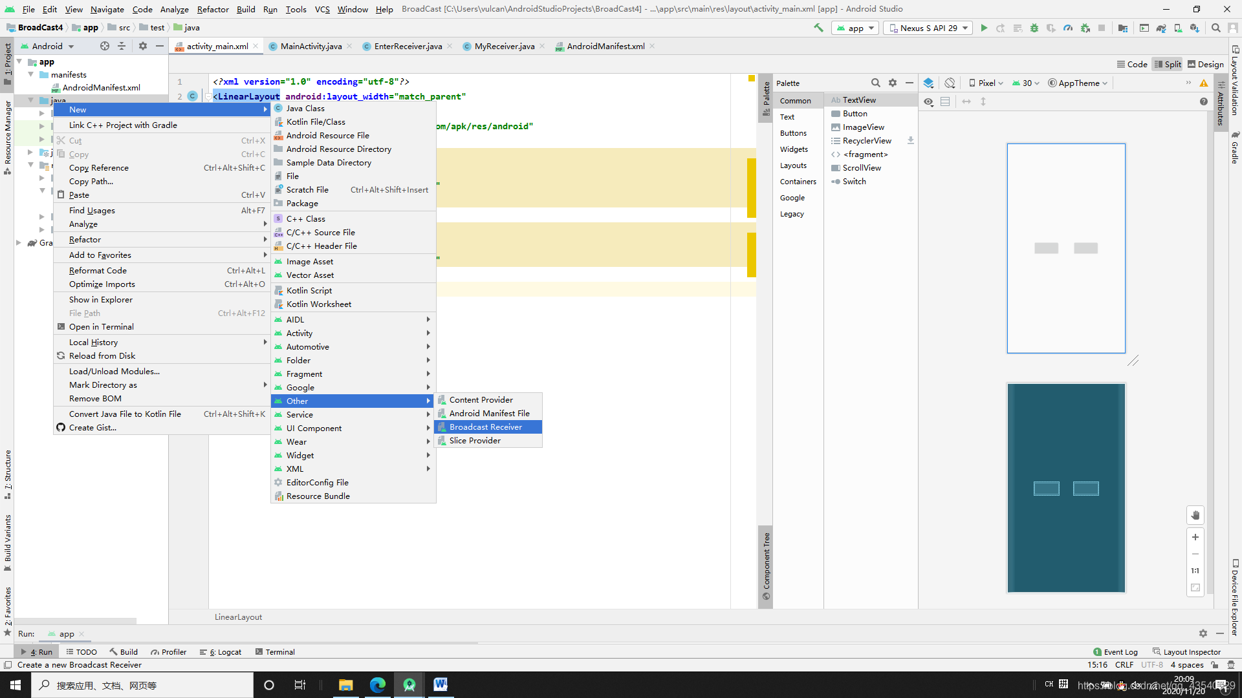Switch to the MainActivity.java tab
The image size is (1242, 698).
click(x=311, y=46)
